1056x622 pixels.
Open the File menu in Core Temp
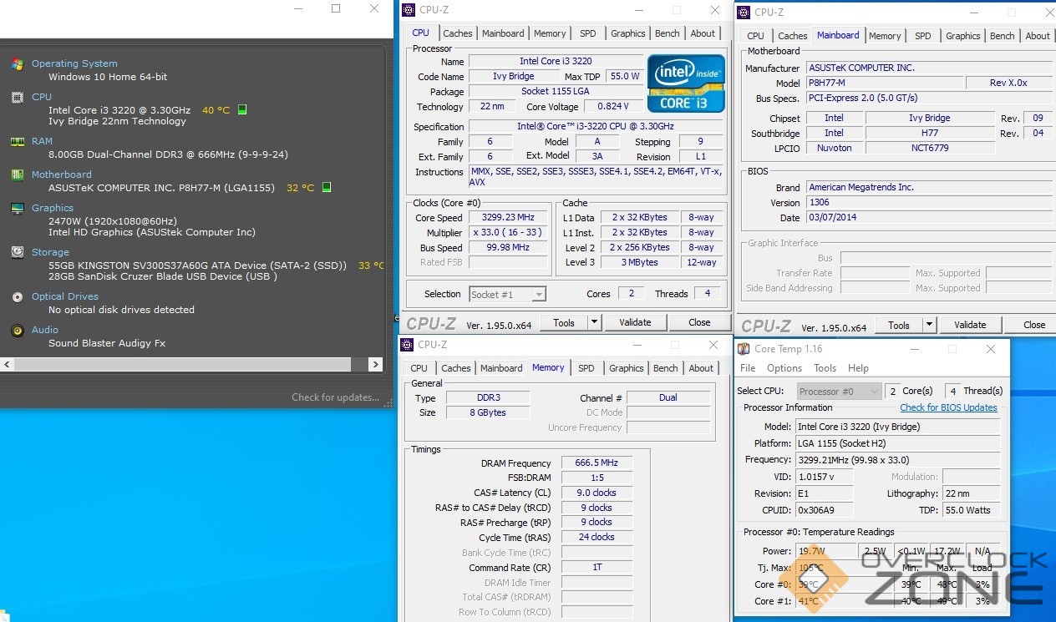tap(748, 368)
